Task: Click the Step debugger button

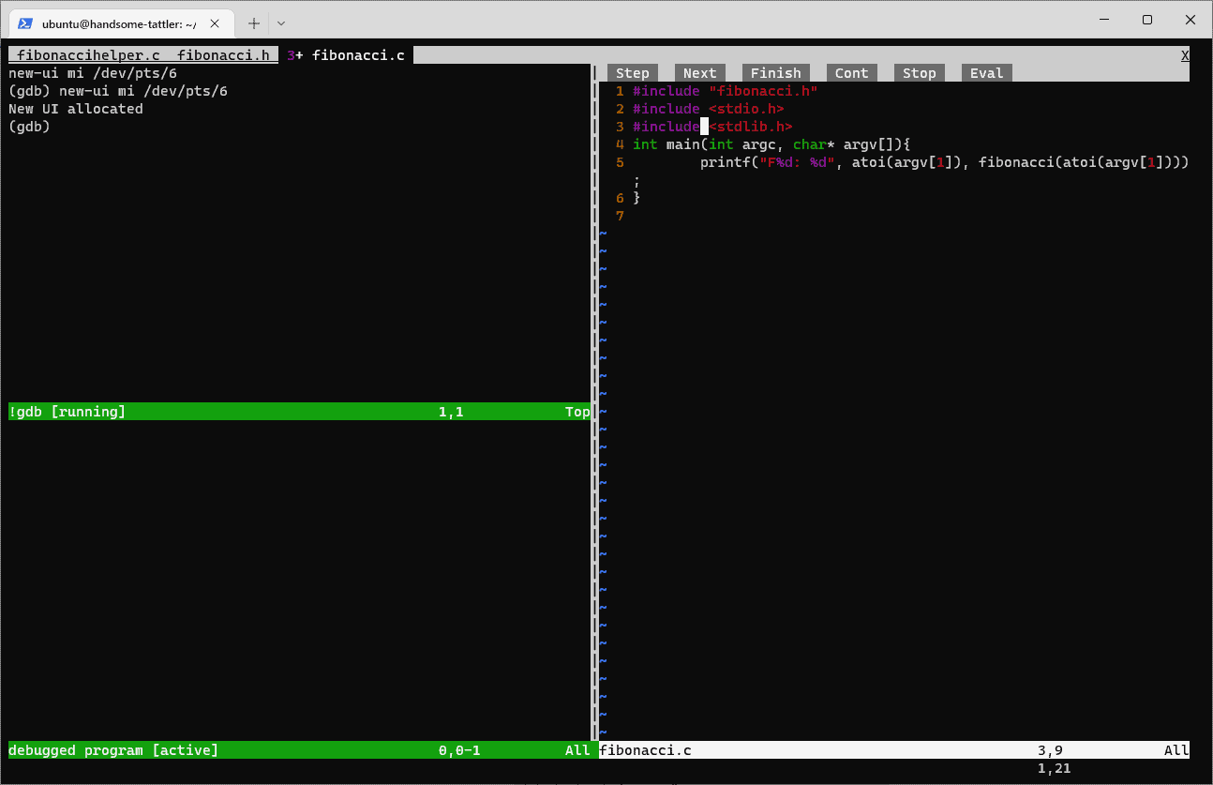Action: pos(632,72)
